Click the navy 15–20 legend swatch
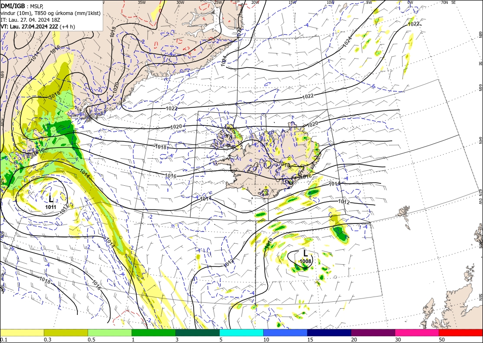Viewport: 483px width, 343px height. click(x=329, y=332)
